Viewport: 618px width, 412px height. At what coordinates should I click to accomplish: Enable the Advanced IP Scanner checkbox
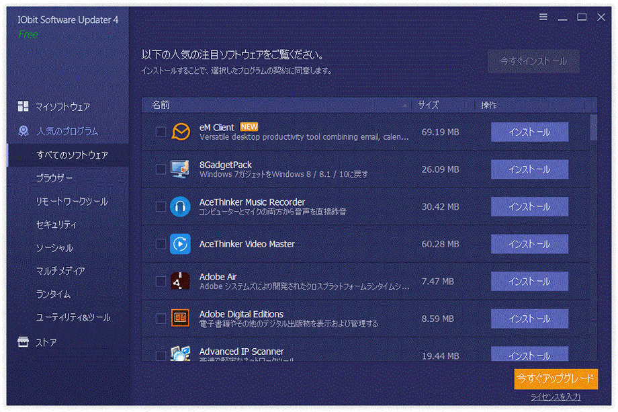pyautogui.click(x=161, y=356)
